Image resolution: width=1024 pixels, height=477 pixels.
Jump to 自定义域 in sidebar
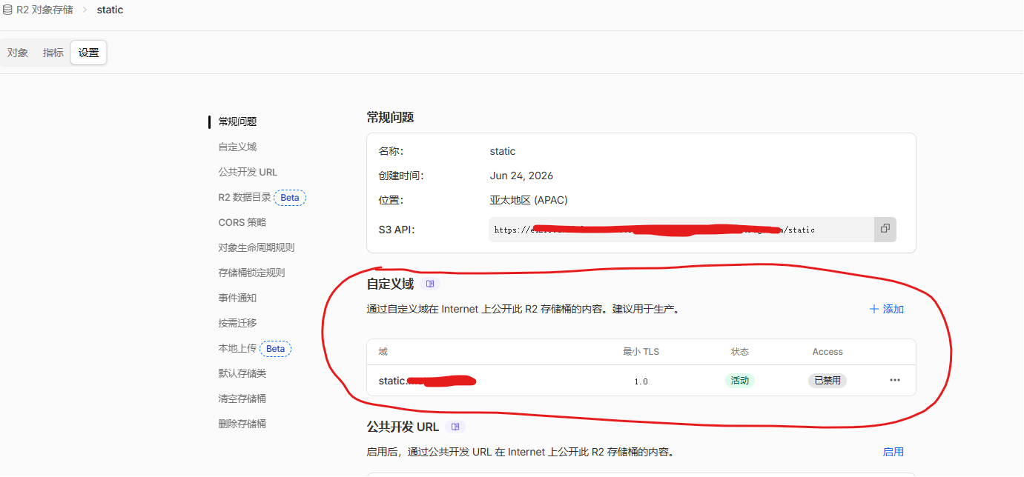[x=237, y=147]
